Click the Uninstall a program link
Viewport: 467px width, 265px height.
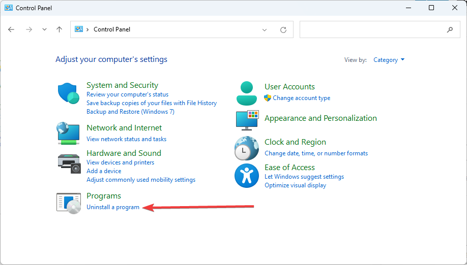[113, 207]
